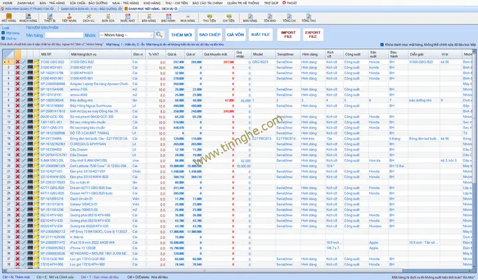Open the TỒN KHO report icon

(270, 18)
